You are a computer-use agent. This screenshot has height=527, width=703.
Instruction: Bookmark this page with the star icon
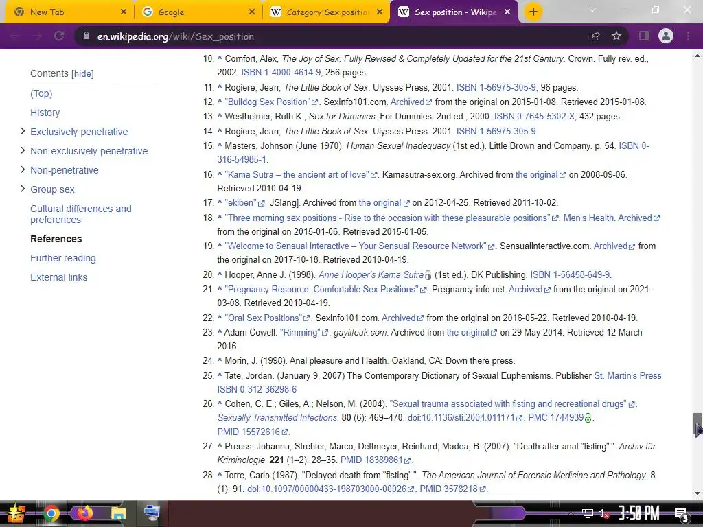pos(616,36)
